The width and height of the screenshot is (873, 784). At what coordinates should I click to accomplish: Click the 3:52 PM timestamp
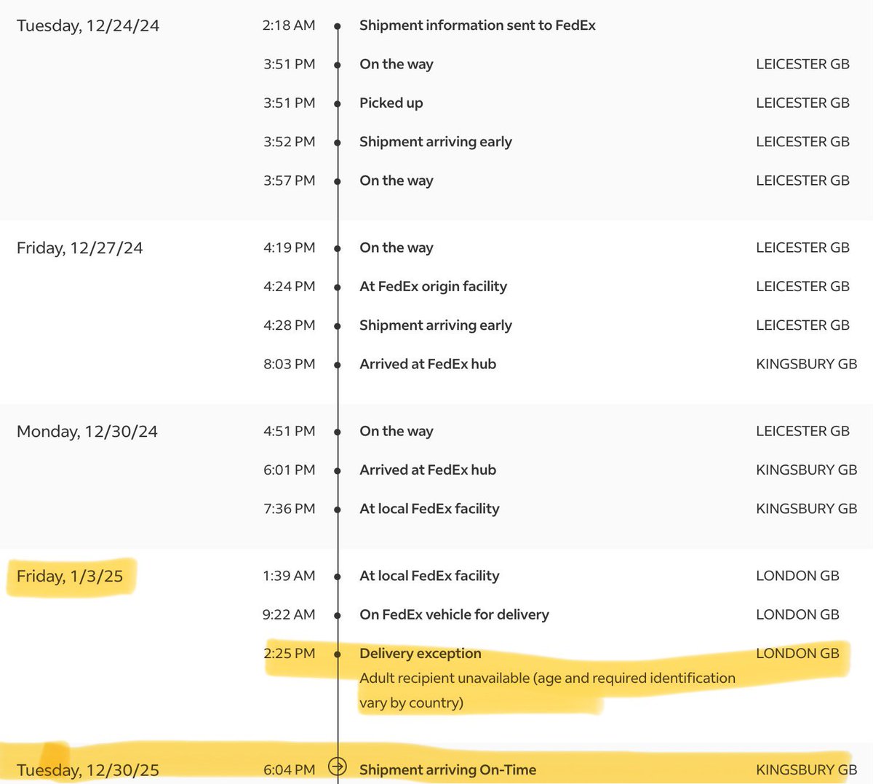tap(290, 142)
